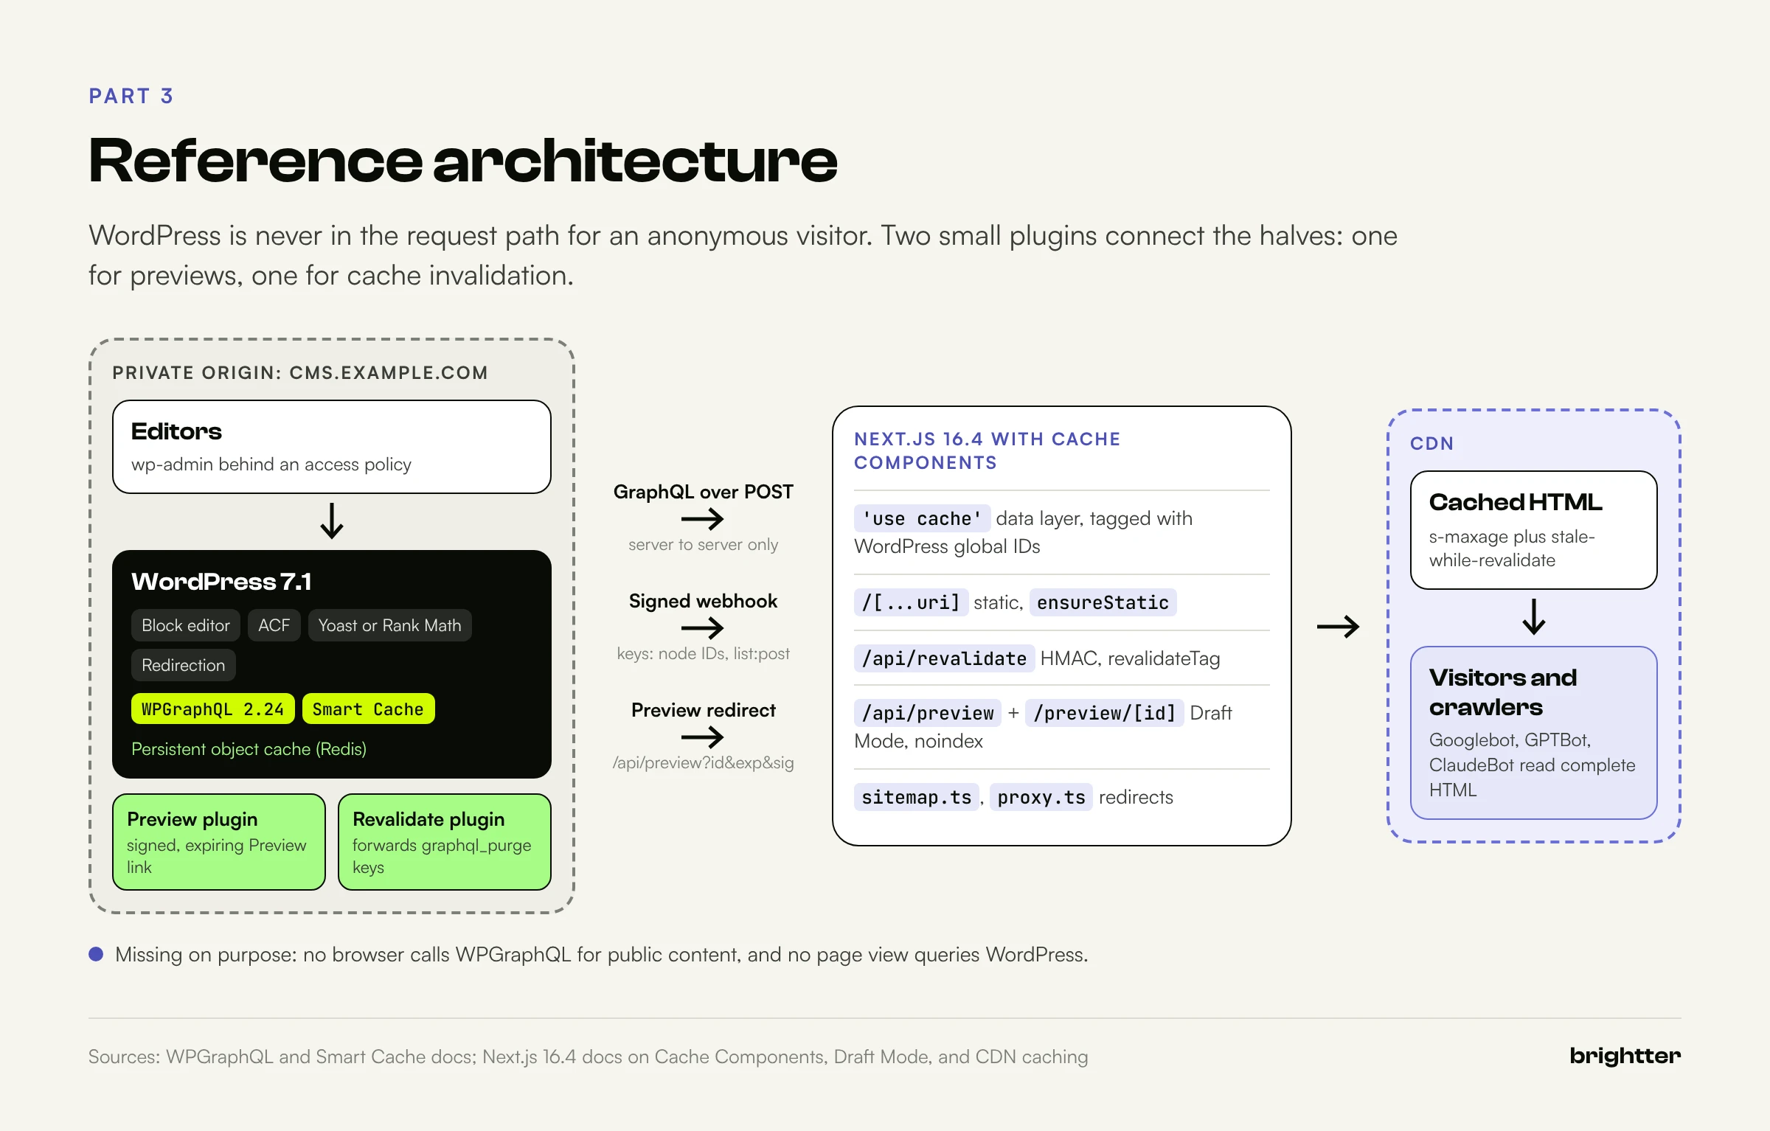The width and height of the screenshot is (1770, 1131).
Task: Open the Cached HTML card
Action: click(1534, 529)
